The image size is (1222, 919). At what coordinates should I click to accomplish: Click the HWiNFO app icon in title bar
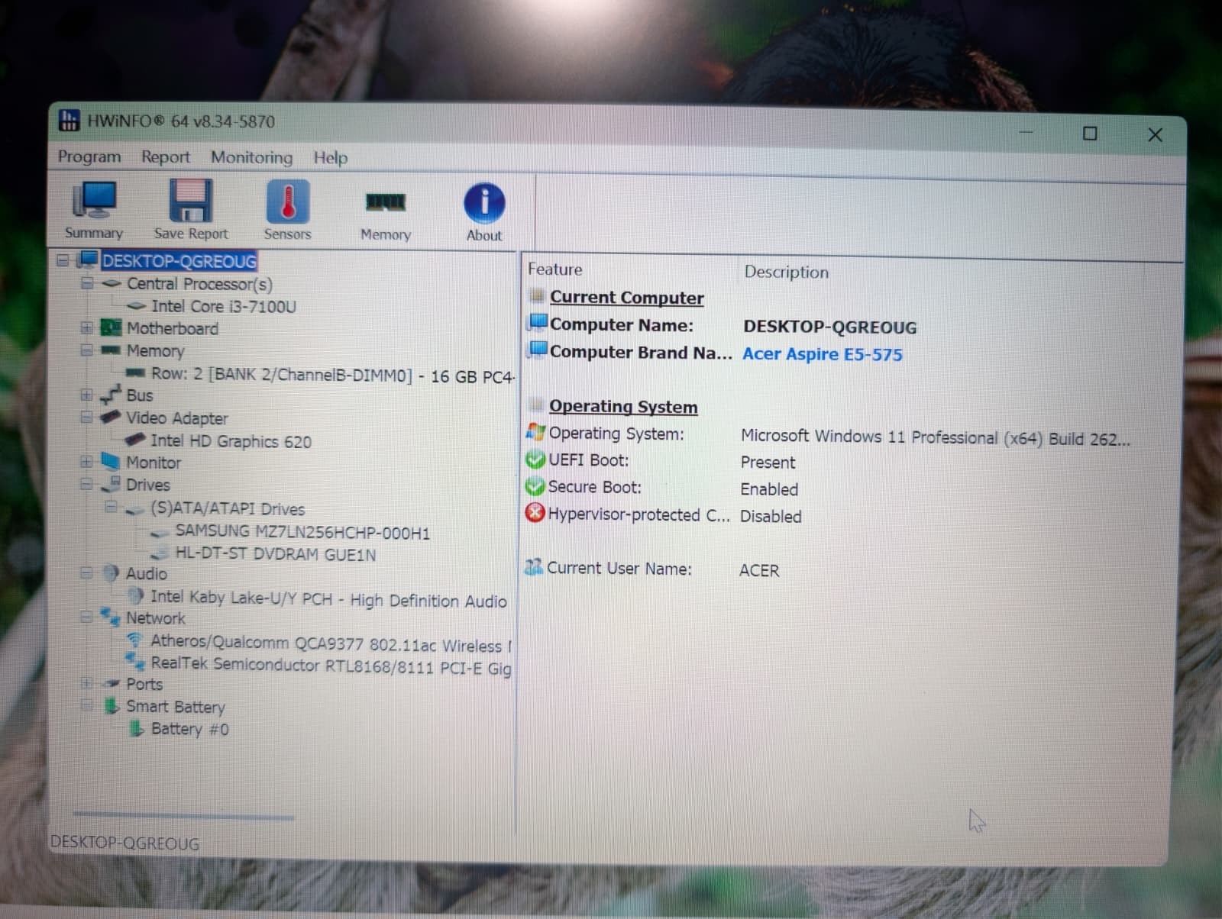[69, 120]
